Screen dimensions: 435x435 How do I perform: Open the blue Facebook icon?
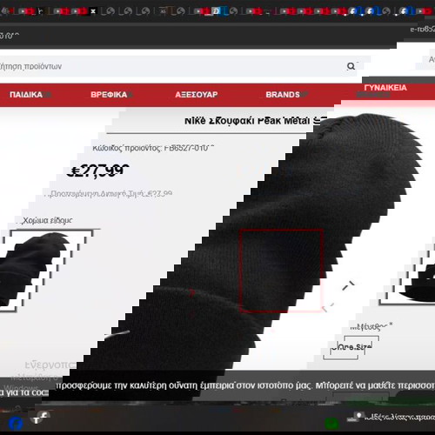(16, 424)
